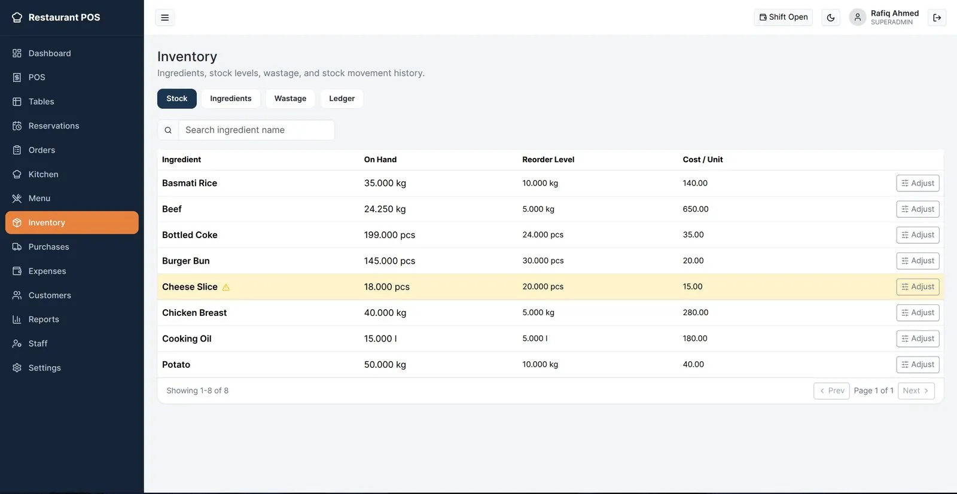Toggle dark mode with moon icon
Screen dimensions: 957x494
pos(831,17)
